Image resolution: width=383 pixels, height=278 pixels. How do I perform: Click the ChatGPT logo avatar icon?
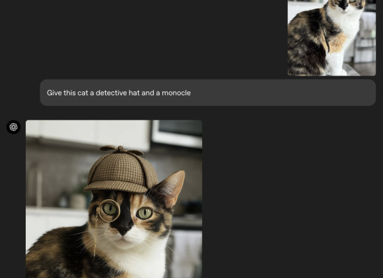pos(13,127)
